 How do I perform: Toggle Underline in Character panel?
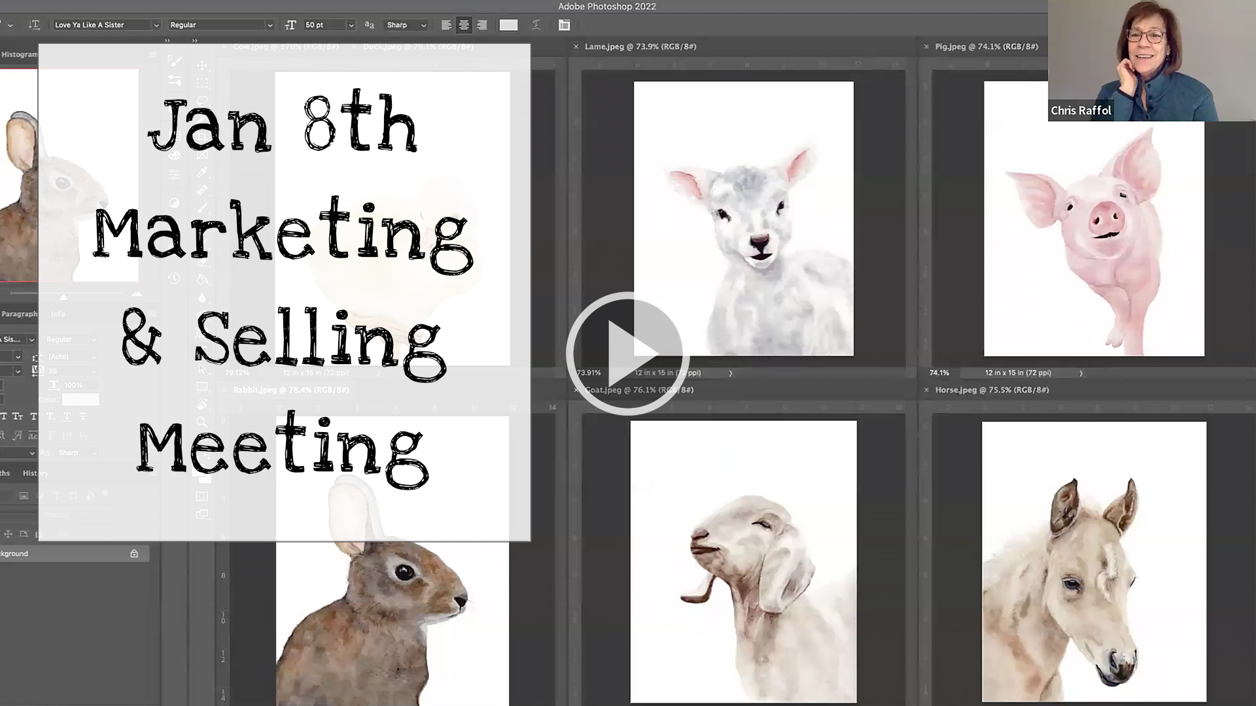(x=67, y=416)
